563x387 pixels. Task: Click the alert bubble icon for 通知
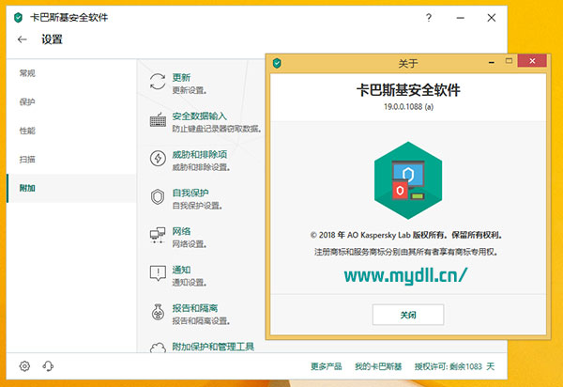(x=158, y=273)
